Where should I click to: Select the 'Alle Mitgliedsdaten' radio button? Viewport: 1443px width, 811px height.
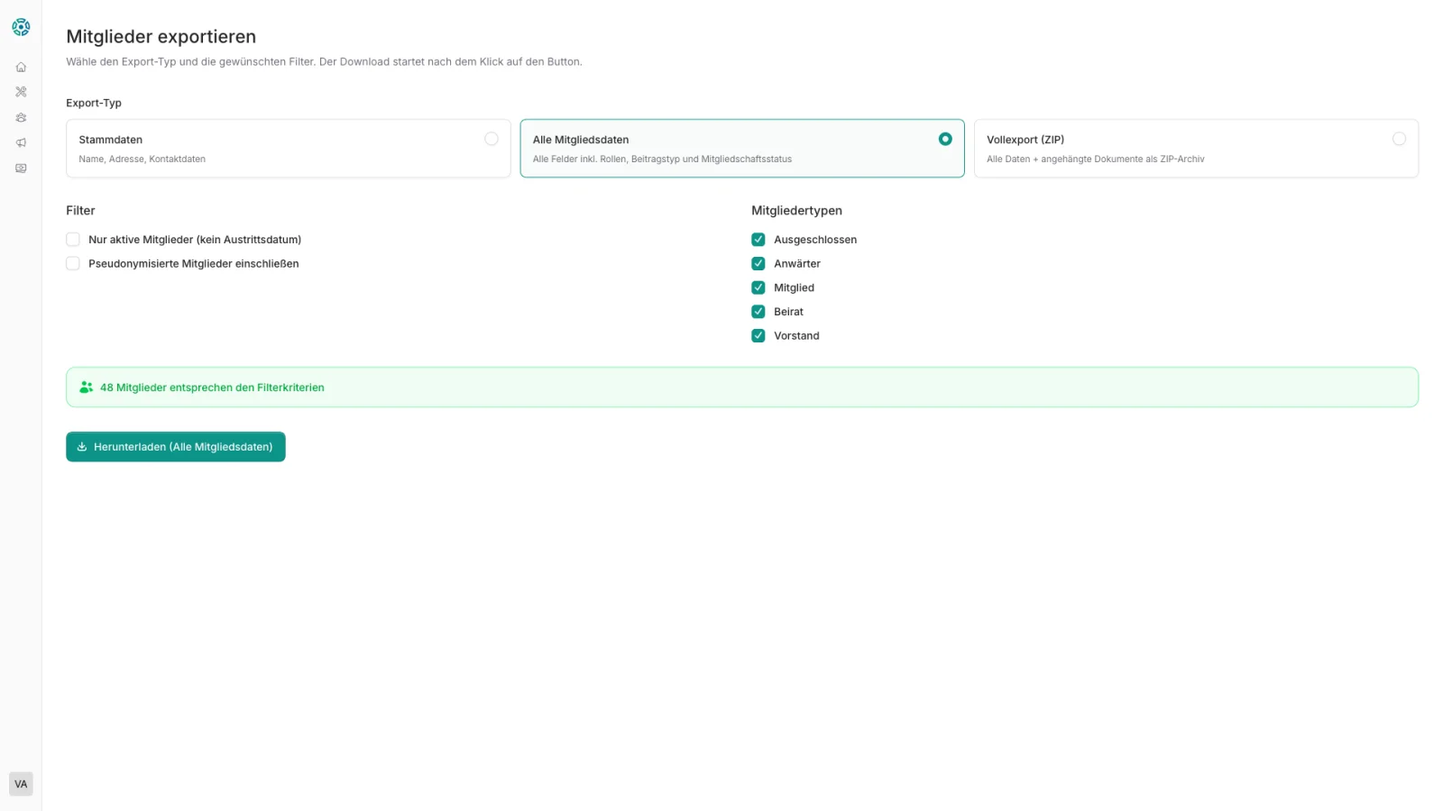[x=945, y=139]
